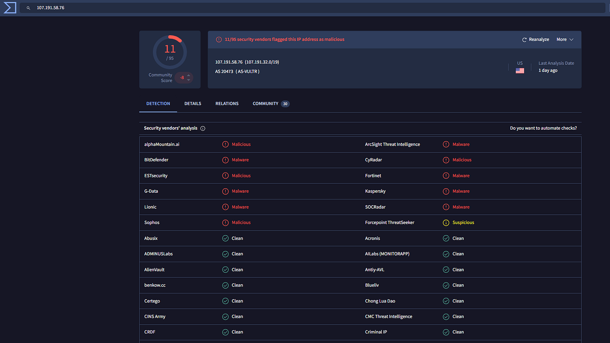Click the suspicious icon for Forcepoint ThreatSeeker
Screen dimensions: 610x343
(446, 223)
